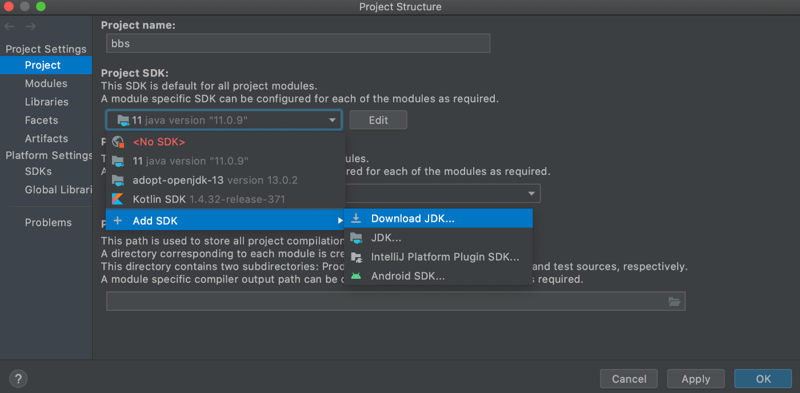Click the Project name field containing bbs
800x393 pixels.
[298, 43]
